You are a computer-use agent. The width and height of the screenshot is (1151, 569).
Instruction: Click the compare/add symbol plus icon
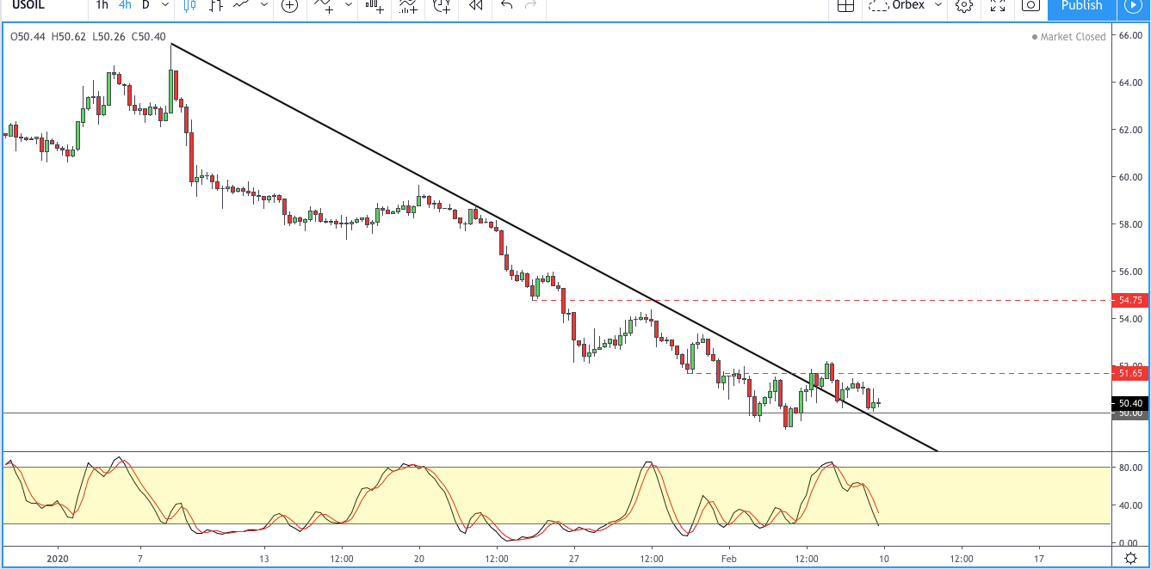click(290, 5)
